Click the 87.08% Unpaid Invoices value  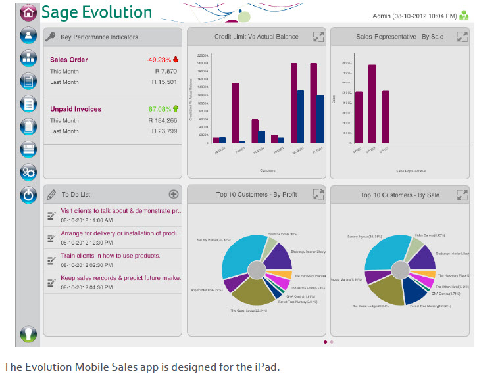pyautogui.click(x=160, y=109)
